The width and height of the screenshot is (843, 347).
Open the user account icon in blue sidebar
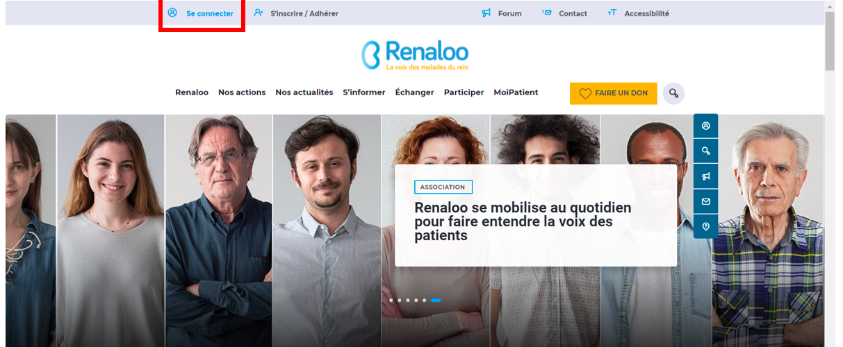(705, 126)
